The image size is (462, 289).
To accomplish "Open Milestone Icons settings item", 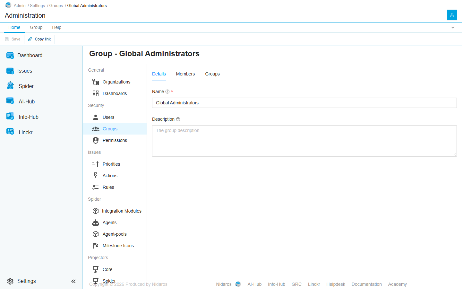I will (x=115, y=246).
